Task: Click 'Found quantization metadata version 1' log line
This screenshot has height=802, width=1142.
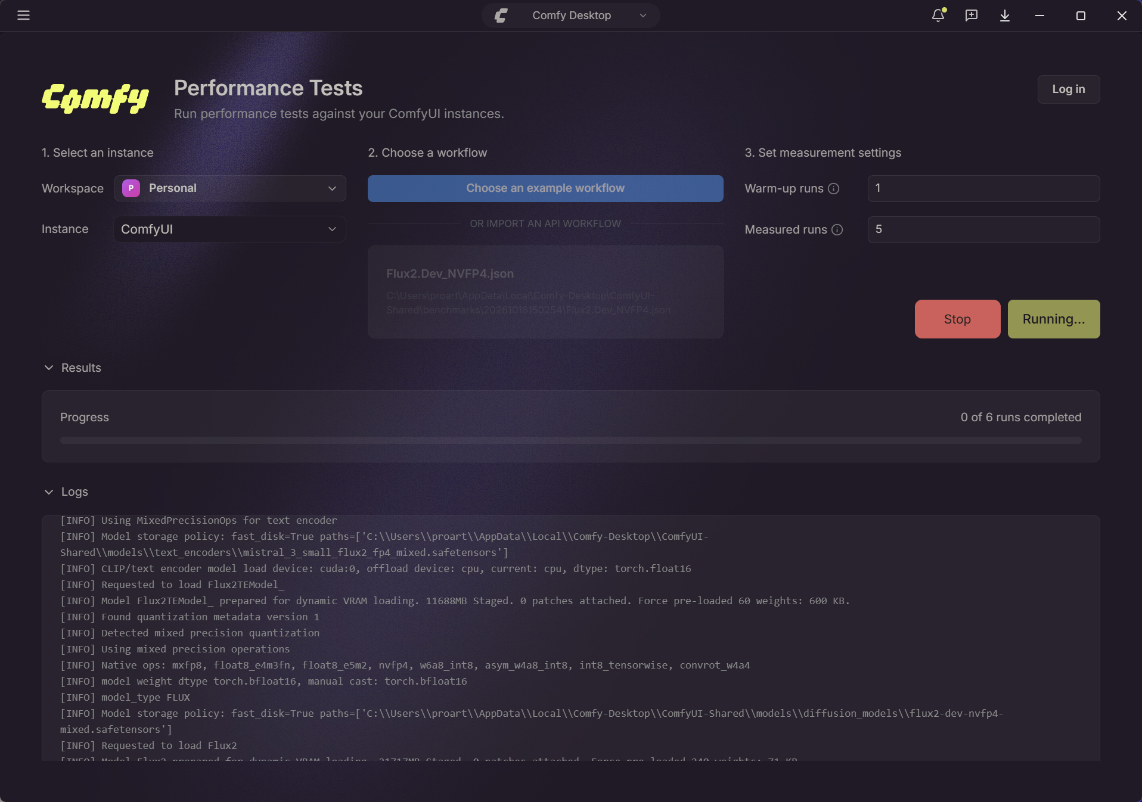Action: (190, 617)
